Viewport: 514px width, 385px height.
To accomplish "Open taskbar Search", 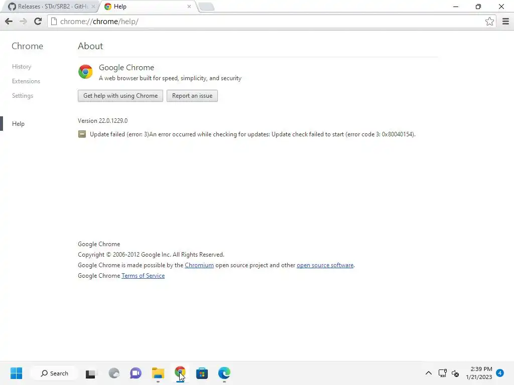I will pyautogui.click(x=54, y=373).
